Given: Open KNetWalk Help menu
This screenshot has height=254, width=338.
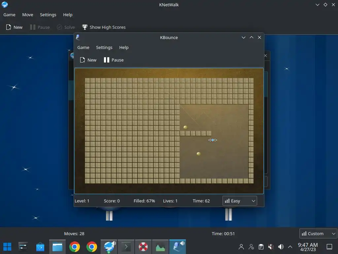Looking at the screenshot, I should [x=68, y=15].
